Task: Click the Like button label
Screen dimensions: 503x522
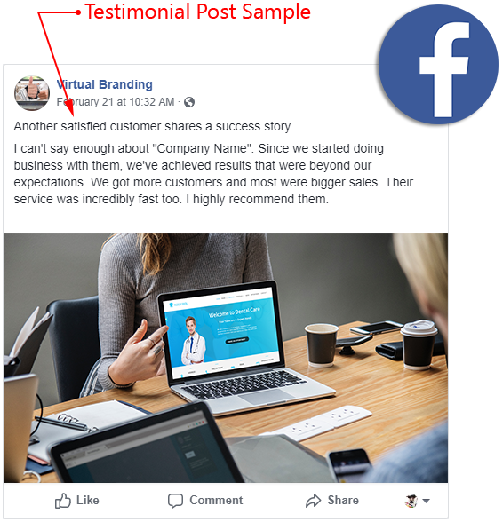Action: 87,500
